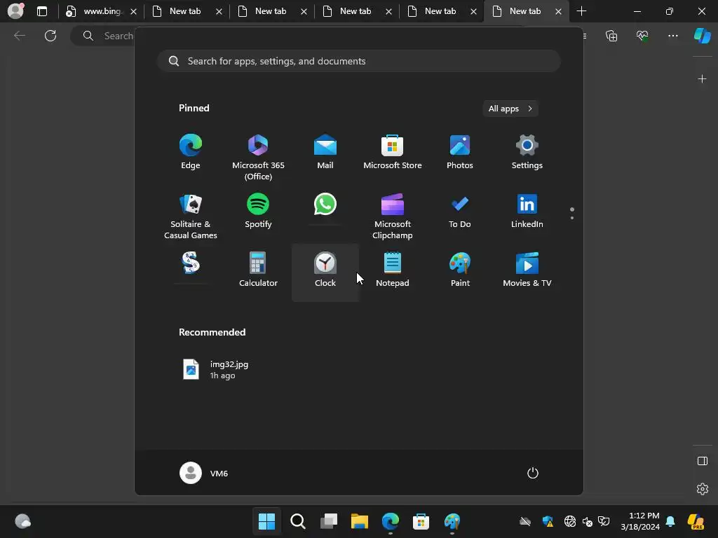Open Notepad

pyautogui.click(x=393, y=270)
